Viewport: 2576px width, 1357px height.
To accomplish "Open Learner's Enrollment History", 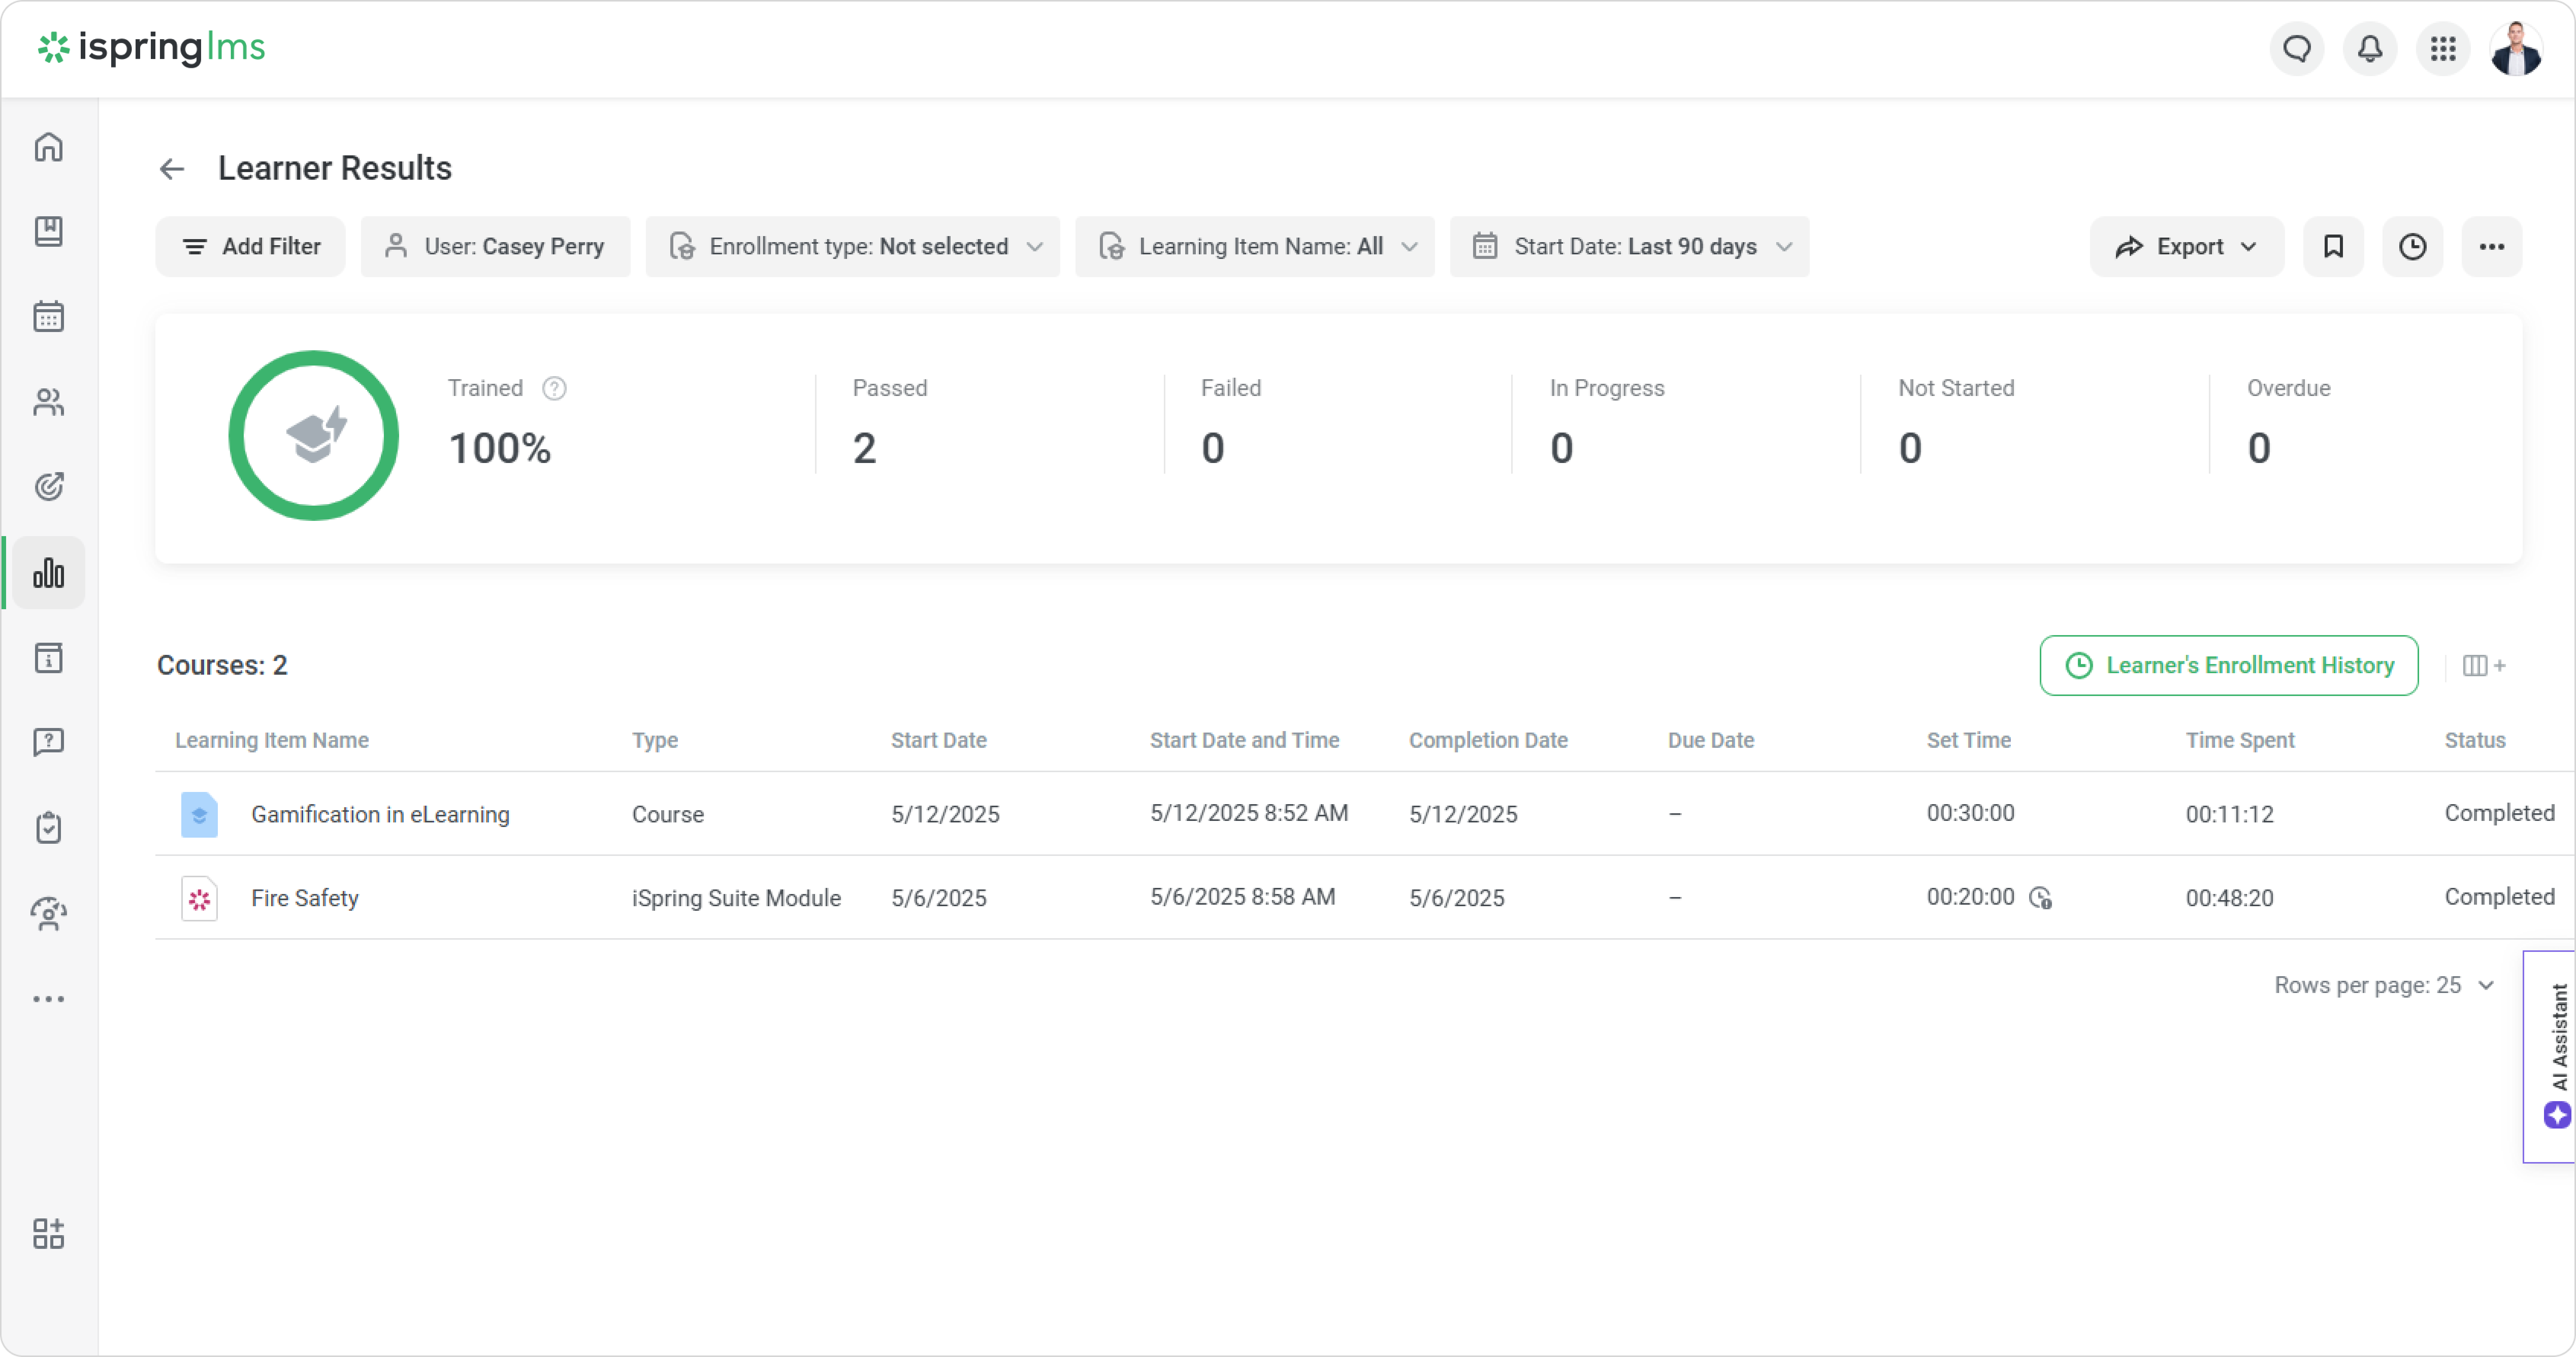I will tap(2229, 666).
